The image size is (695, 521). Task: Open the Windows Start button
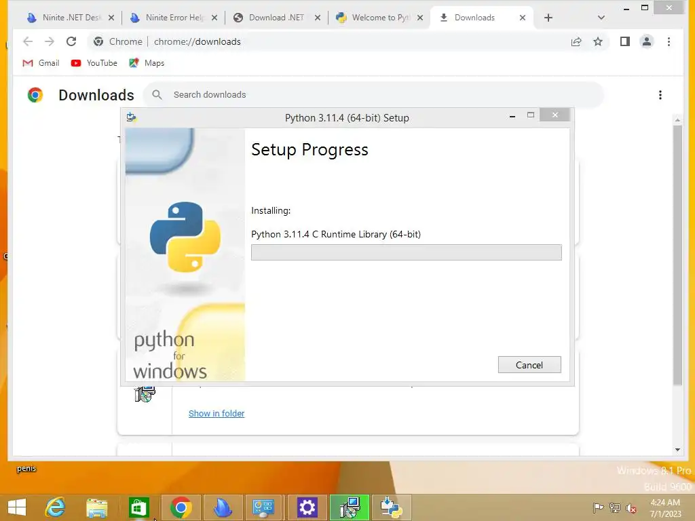[x=17, y=507]
